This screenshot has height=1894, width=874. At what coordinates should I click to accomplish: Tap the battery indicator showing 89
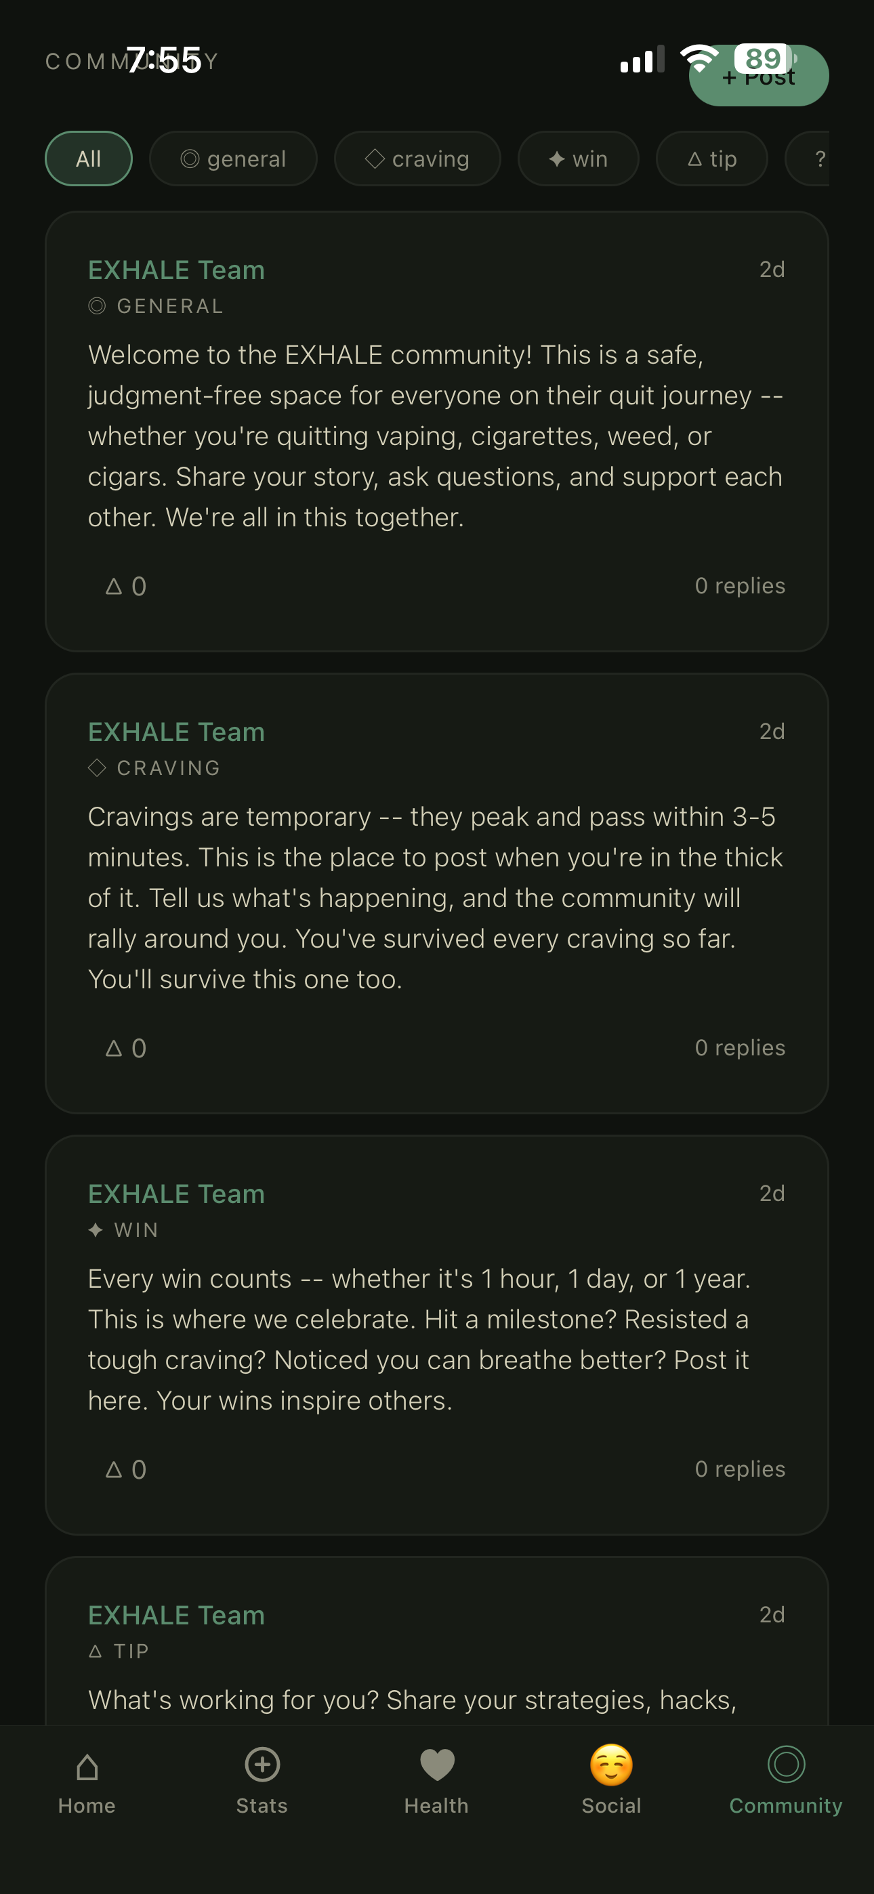coord(763,58)
